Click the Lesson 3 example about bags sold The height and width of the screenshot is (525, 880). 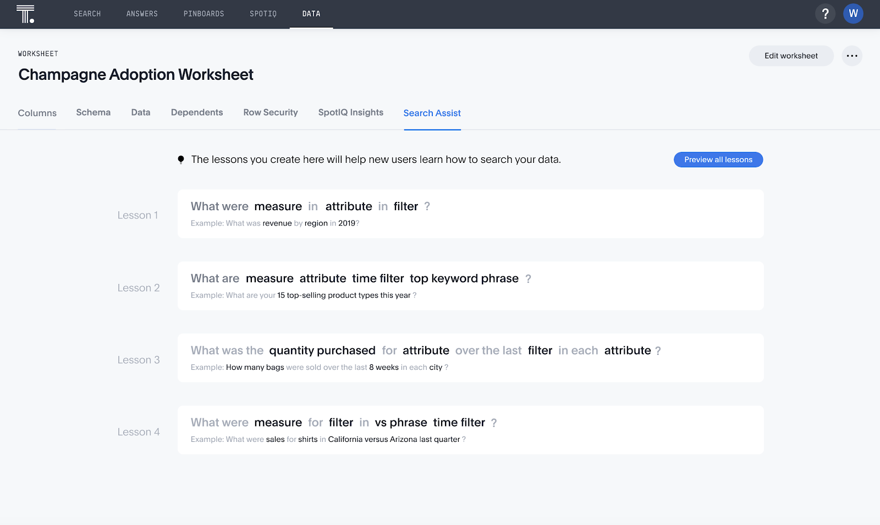[x=320, y=368]
